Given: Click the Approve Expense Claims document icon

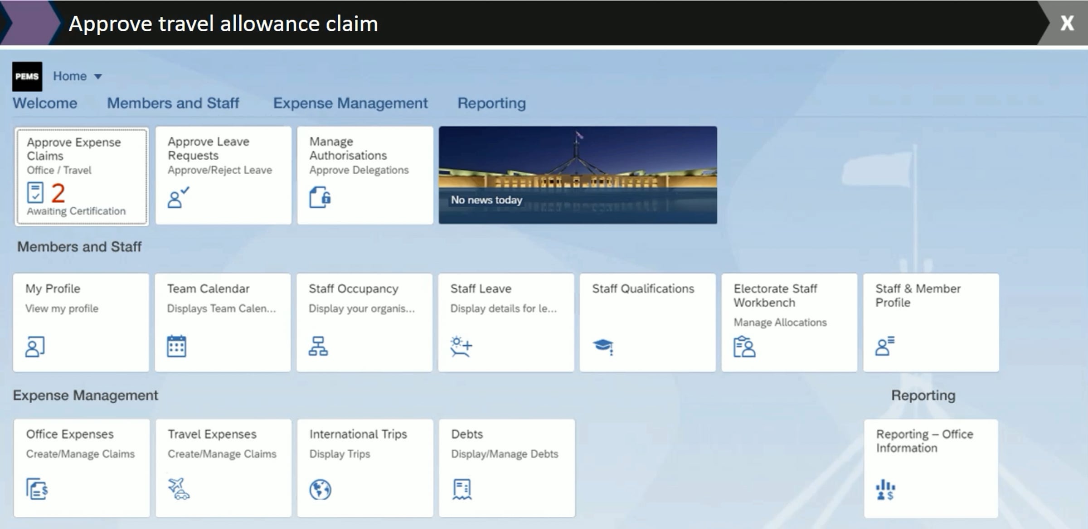Looking at the screenshot, I should (35, 193).
